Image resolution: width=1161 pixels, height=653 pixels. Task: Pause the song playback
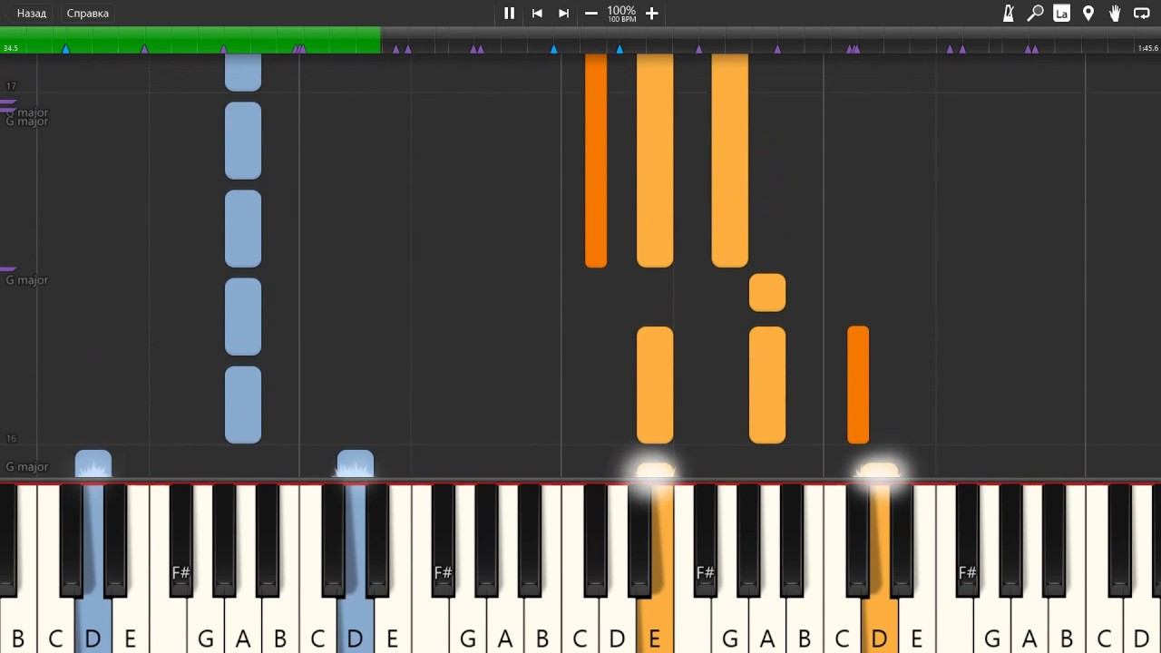509,14
